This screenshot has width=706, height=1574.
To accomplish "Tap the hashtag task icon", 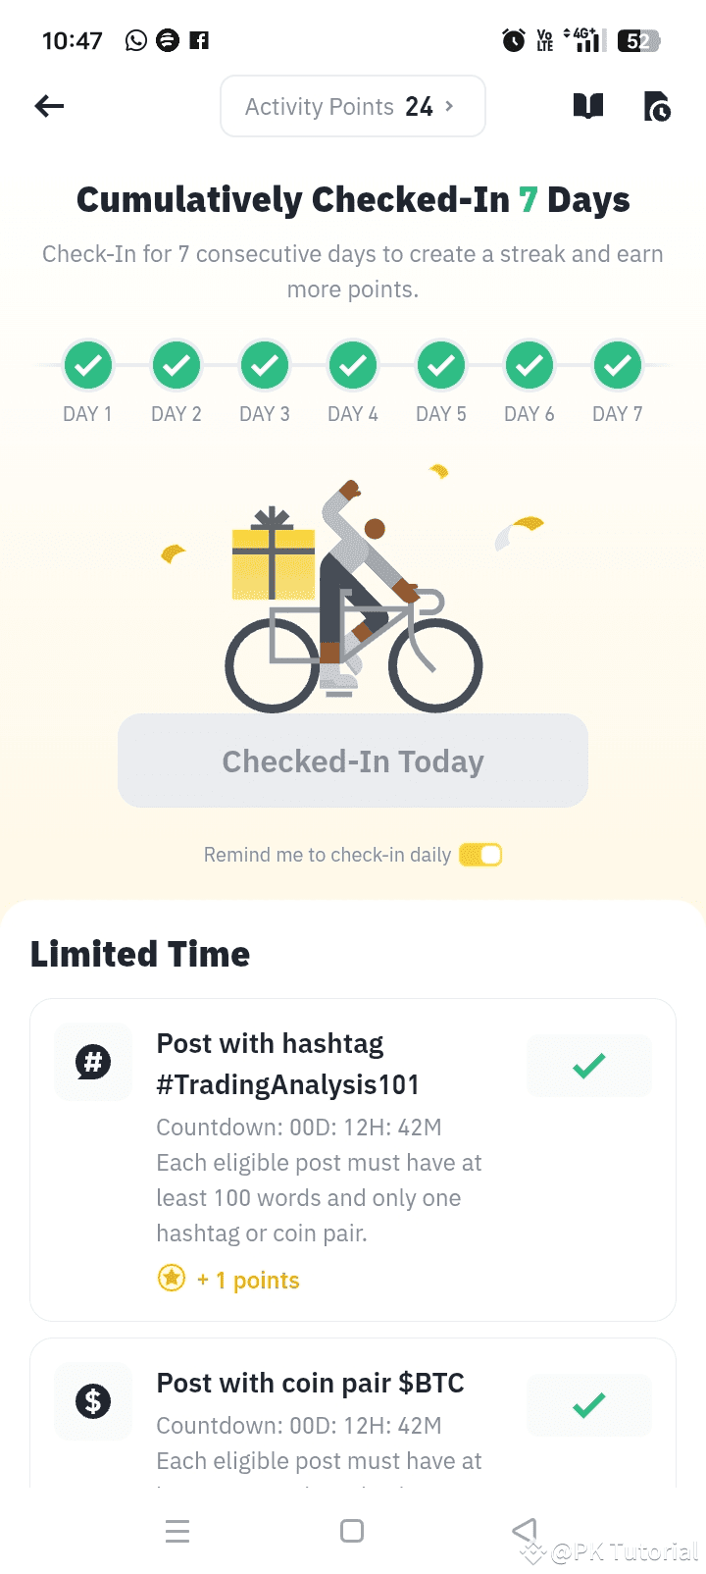I will click(x=93, y=1062).
